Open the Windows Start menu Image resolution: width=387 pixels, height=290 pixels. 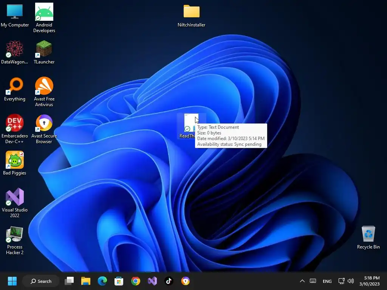pyautogui.click(x=12, y=281)
